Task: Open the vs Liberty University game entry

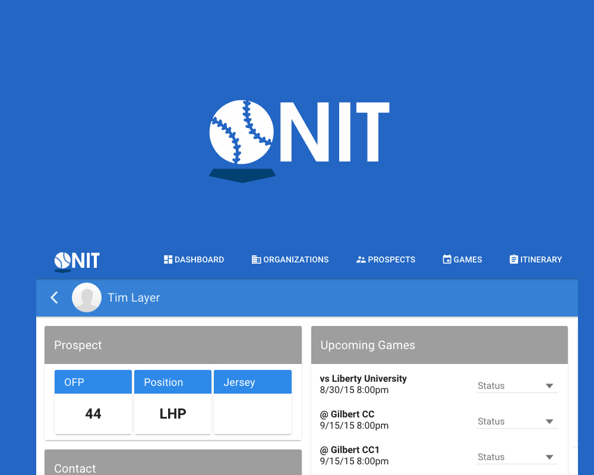Action: click(x=363, y=379)
